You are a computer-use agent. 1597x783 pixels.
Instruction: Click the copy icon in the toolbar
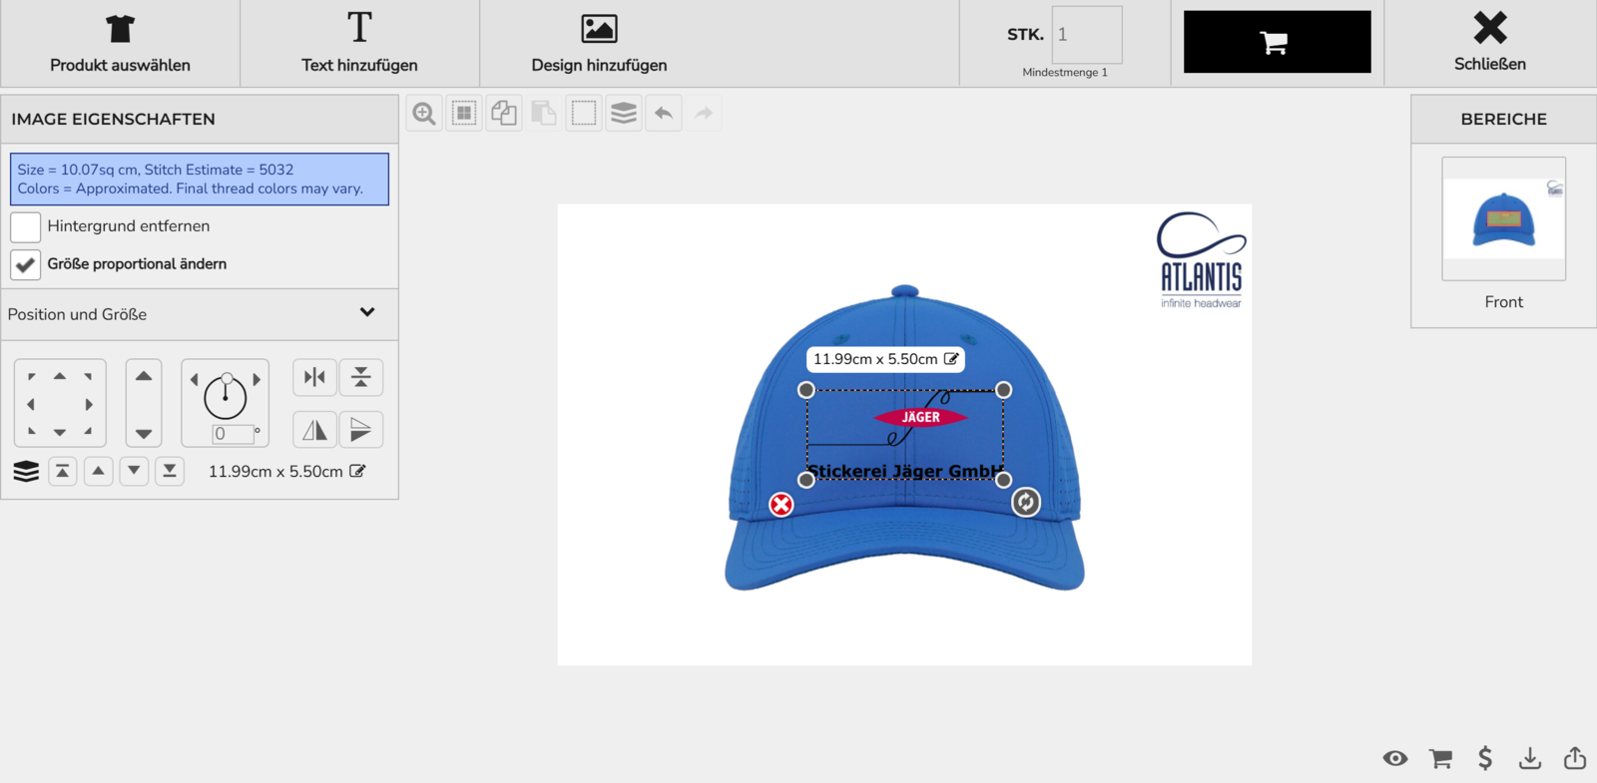click(x=504, y=114)
